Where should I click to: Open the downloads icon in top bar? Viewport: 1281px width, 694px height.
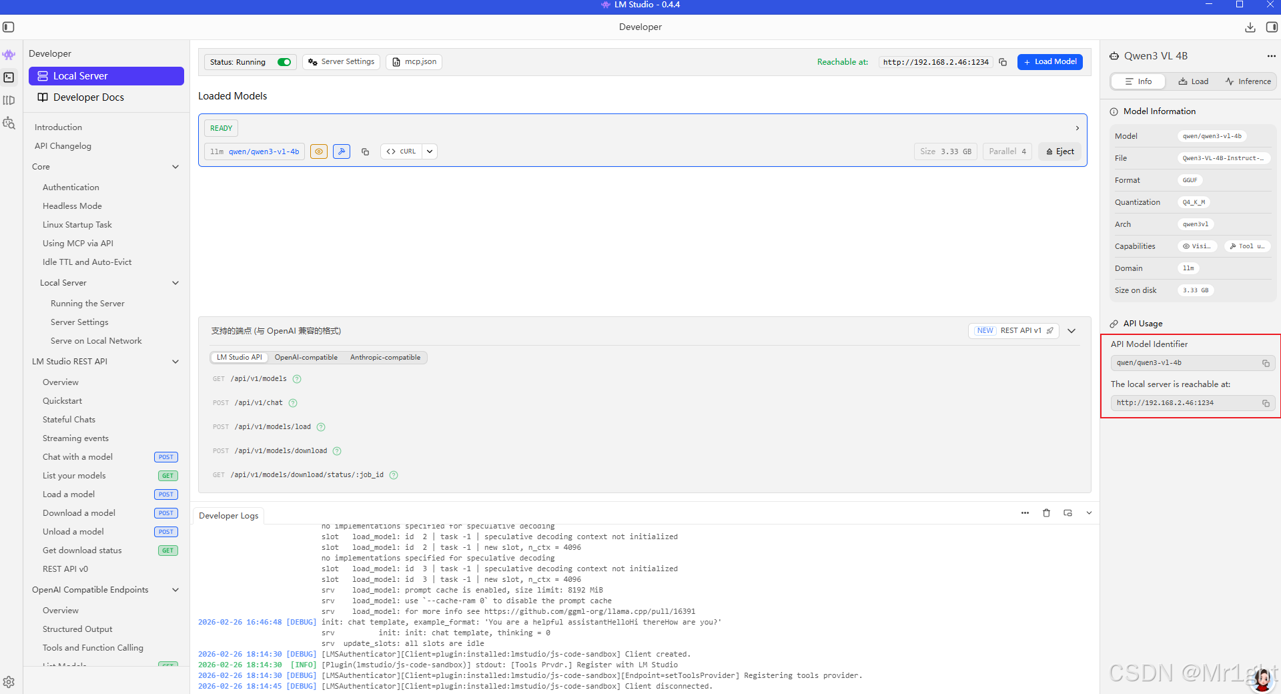(1250, 27)
